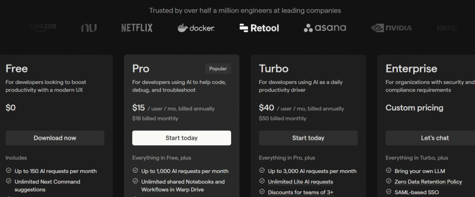Start today on the Turbo plan
475x197 pixels.
[x=308, y=138]
